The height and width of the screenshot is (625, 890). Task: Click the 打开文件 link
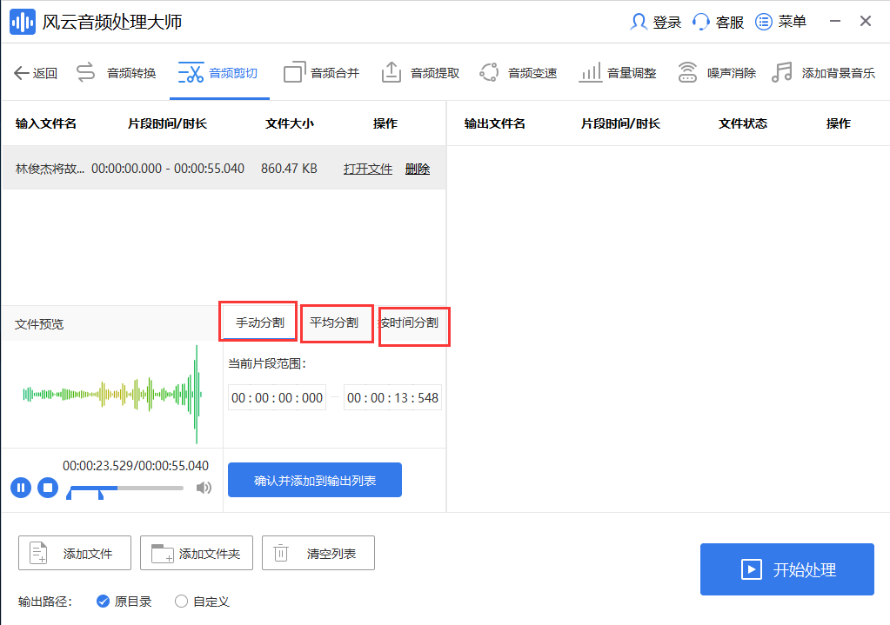368,169
